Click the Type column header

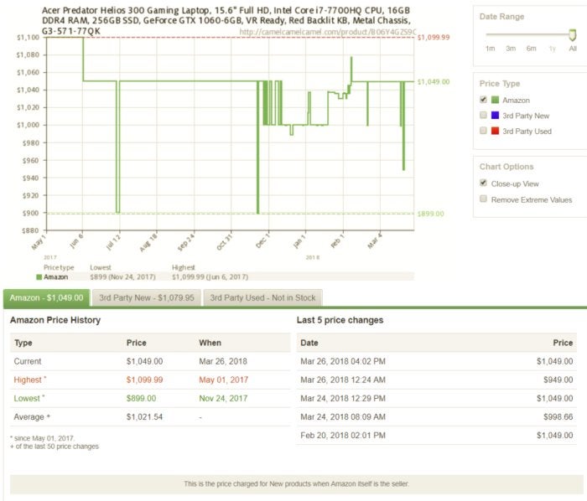coord(23,343)
